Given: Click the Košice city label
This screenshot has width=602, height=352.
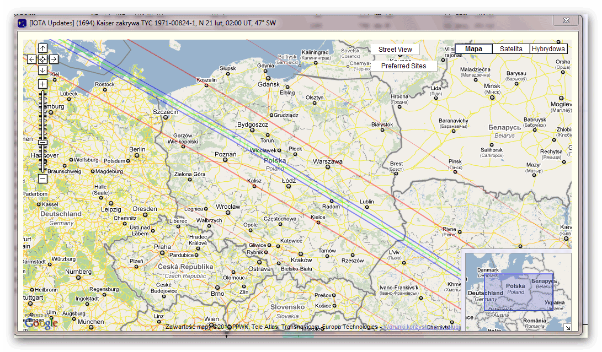Looking at the screenshot, I should coord(323,306).
